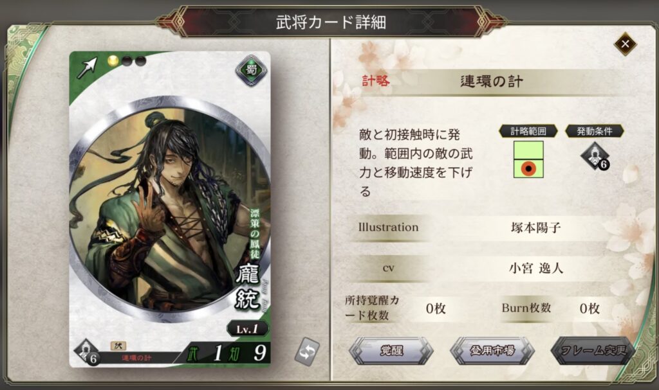
Task: Click the gold star rarity dots
Action: coord(127,61)
